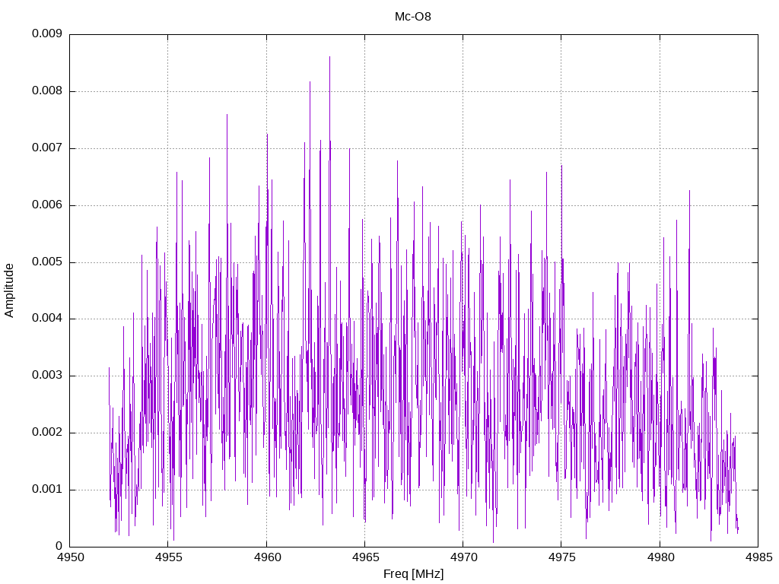Click the 4970 x-axis tick label
779x584 pixels.
click(463, 557)
